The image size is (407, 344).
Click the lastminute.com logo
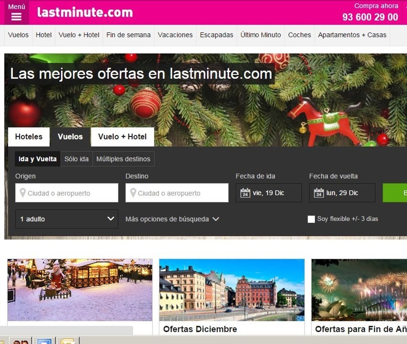[85, 13]
